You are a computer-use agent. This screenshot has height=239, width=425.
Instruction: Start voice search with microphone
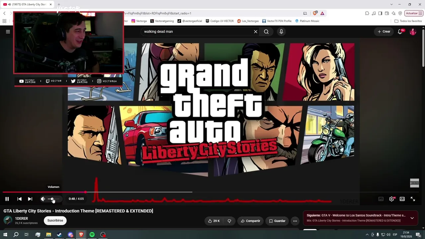(x=281, y=32)
